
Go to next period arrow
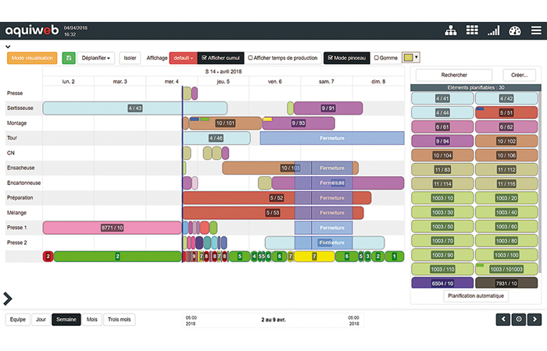[534, 319]
